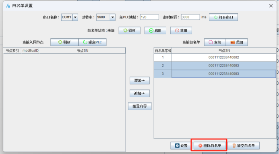Select whitelist SN 0001112233440002 cell
Image resolution: width=279 pixels, height=154 pixels.
pyautogui.click(x=224, y=57)
